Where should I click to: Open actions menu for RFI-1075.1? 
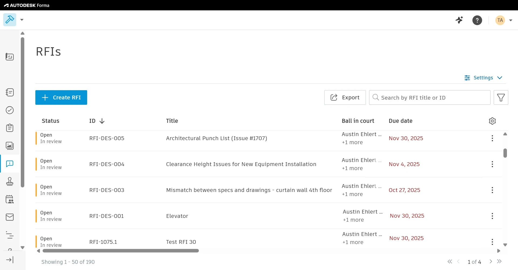point(492,242)
